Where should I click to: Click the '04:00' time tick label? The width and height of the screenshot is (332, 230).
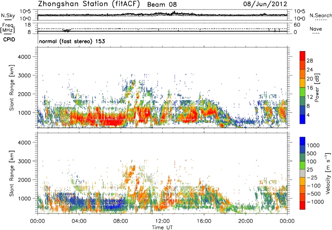click(79, 221)
